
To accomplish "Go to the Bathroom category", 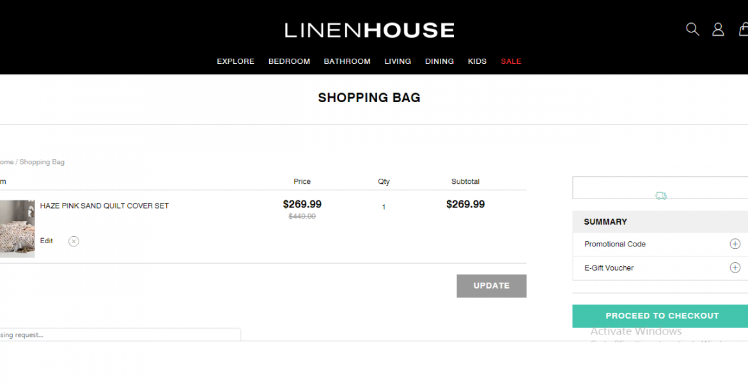I will 347,61.
